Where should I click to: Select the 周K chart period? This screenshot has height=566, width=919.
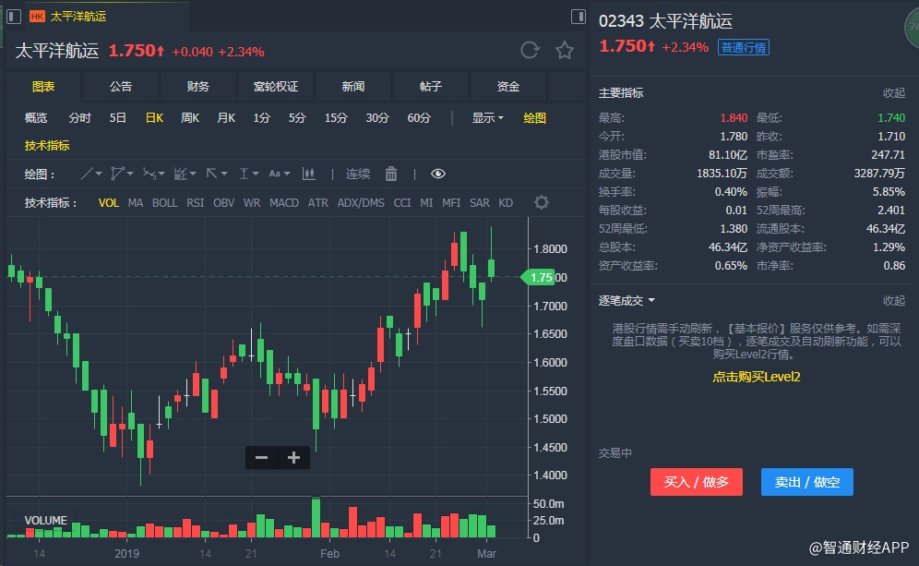click(190, 118)
